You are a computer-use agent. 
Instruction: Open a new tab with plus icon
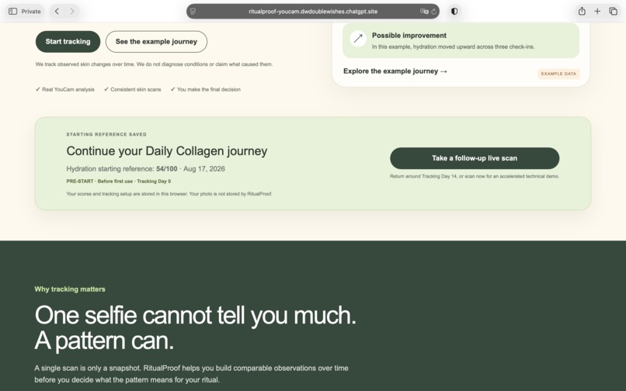[597, 11]
